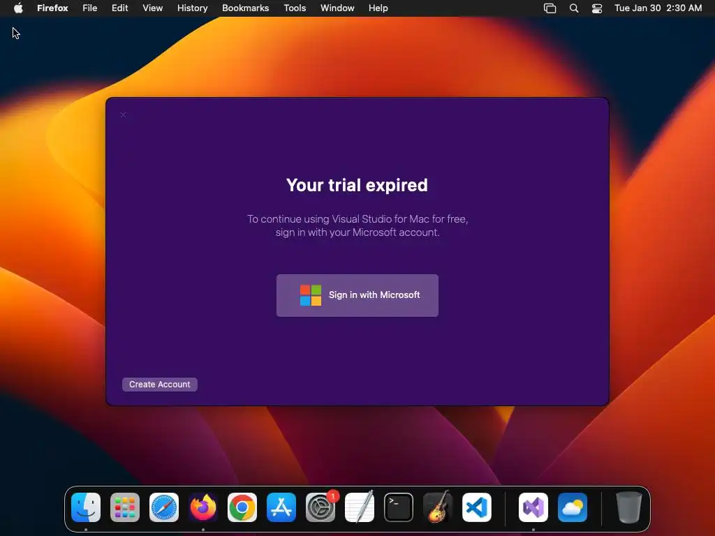Open Finder from the Dock
The height and width of the screenshot is (536, 715).
click(x=86, y=507)
